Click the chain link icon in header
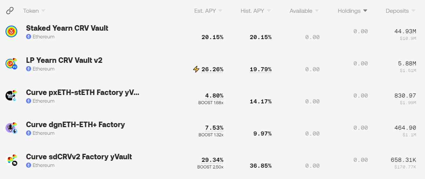 tap(10, 11)
